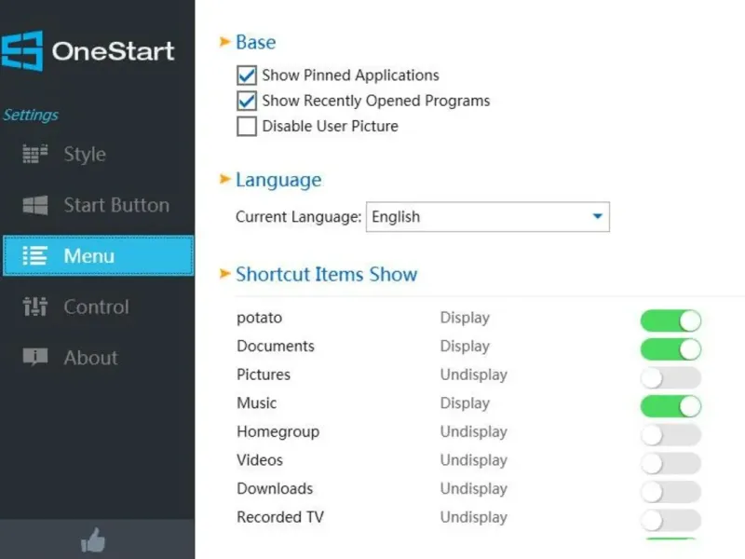Click the About info icon

click(34, 357)
